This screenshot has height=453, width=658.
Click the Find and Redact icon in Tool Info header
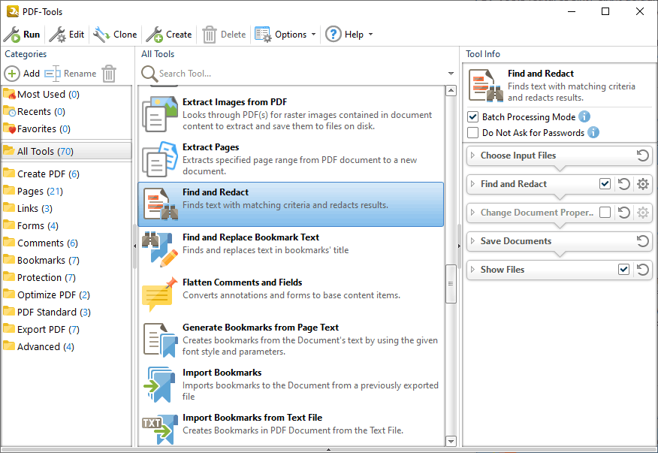tap(485, 86)
